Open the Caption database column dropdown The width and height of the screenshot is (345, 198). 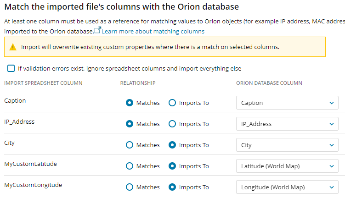click(x=287, y=103)
